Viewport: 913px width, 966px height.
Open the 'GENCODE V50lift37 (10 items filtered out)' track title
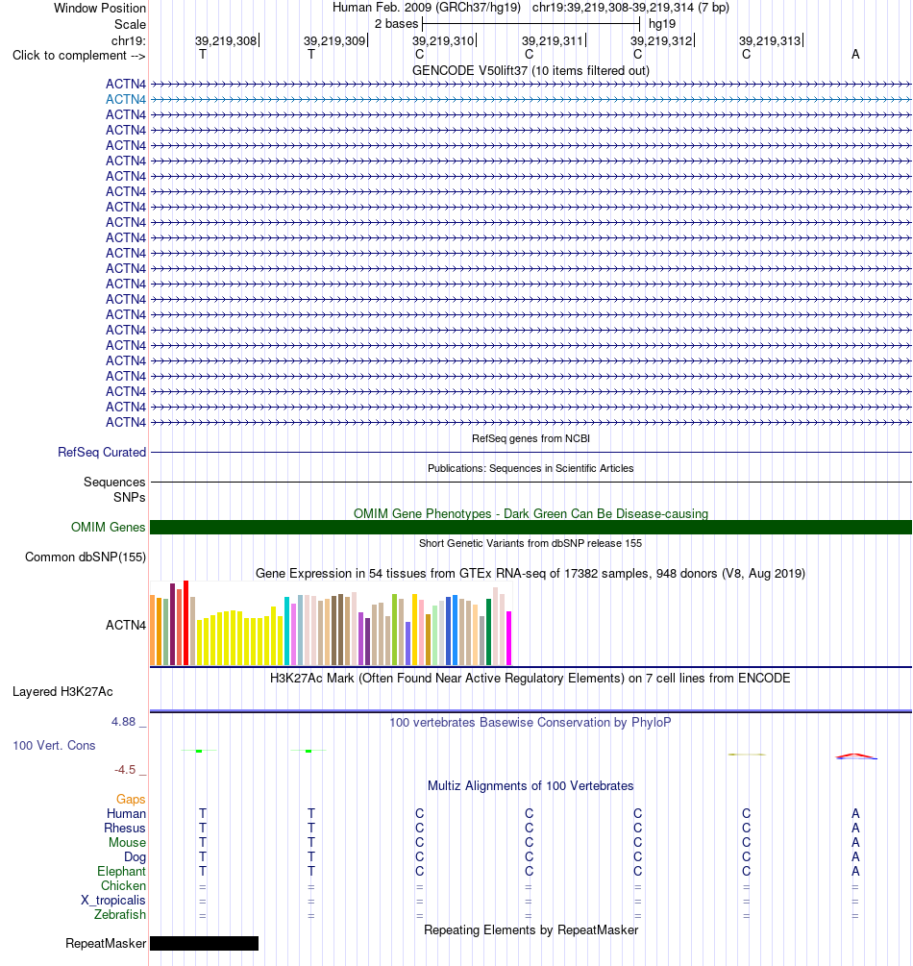pos(531,70)
